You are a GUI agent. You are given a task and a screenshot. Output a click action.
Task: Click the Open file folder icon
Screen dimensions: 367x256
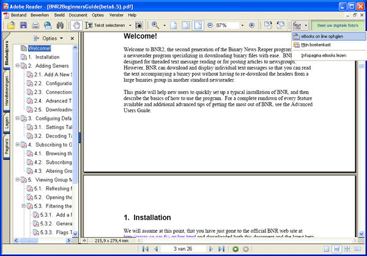click(x=11, y=25)
